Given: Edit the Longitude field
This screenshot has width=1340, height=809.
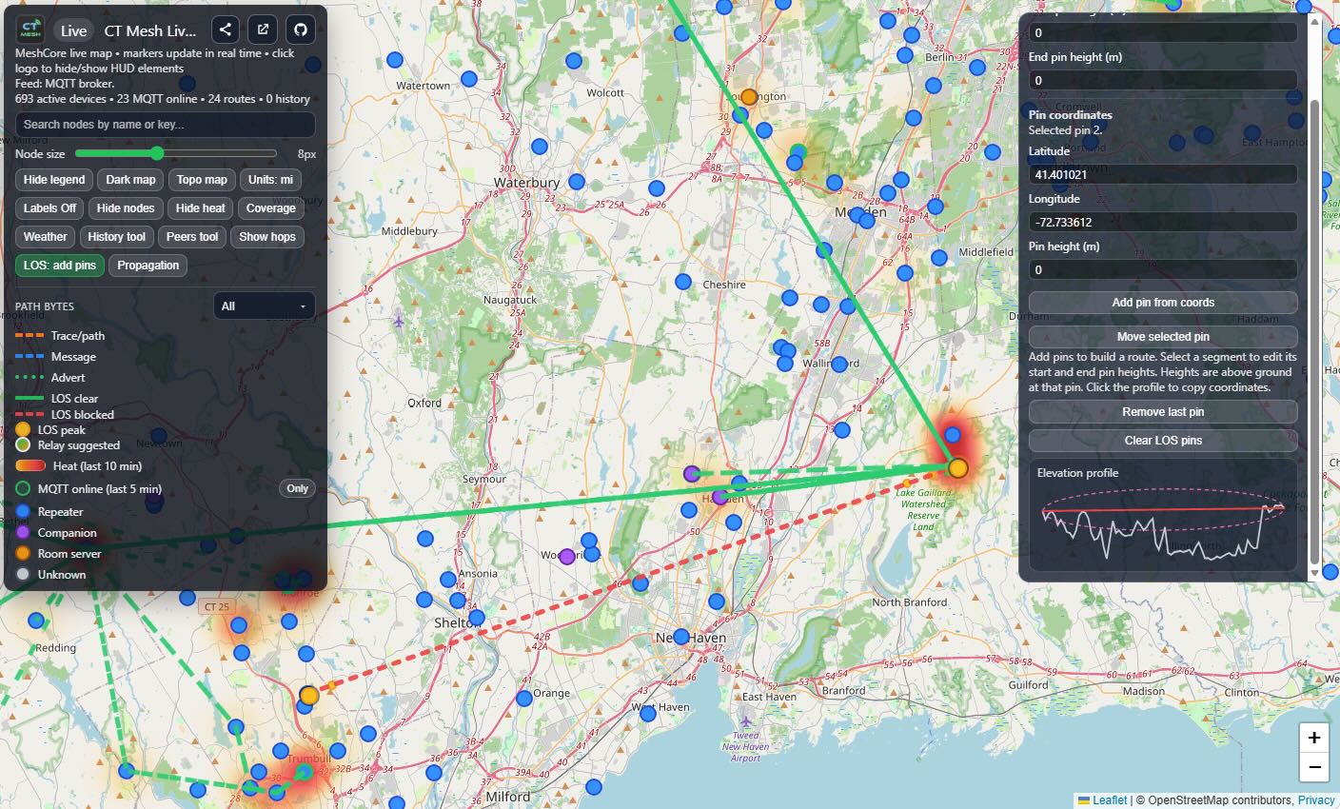Looking at the screenshot, I should pyautogui.click(x=1163, y=222).
